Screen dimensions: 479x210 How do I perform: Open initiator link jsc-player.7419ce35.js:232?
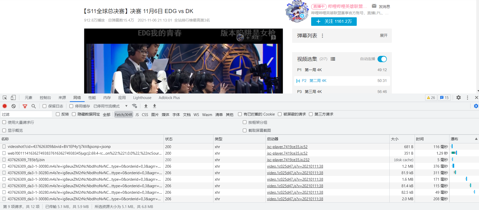[x=288, y=160]
